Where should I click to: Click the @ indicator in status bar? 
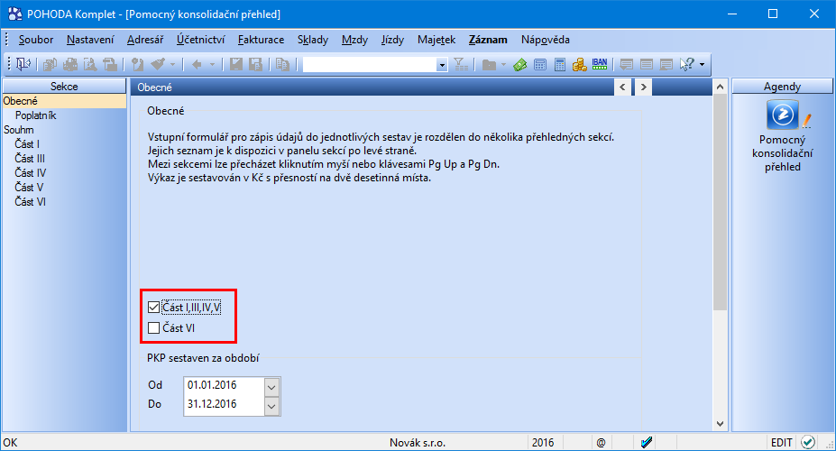pyautogui.click(x=601, y=443)
